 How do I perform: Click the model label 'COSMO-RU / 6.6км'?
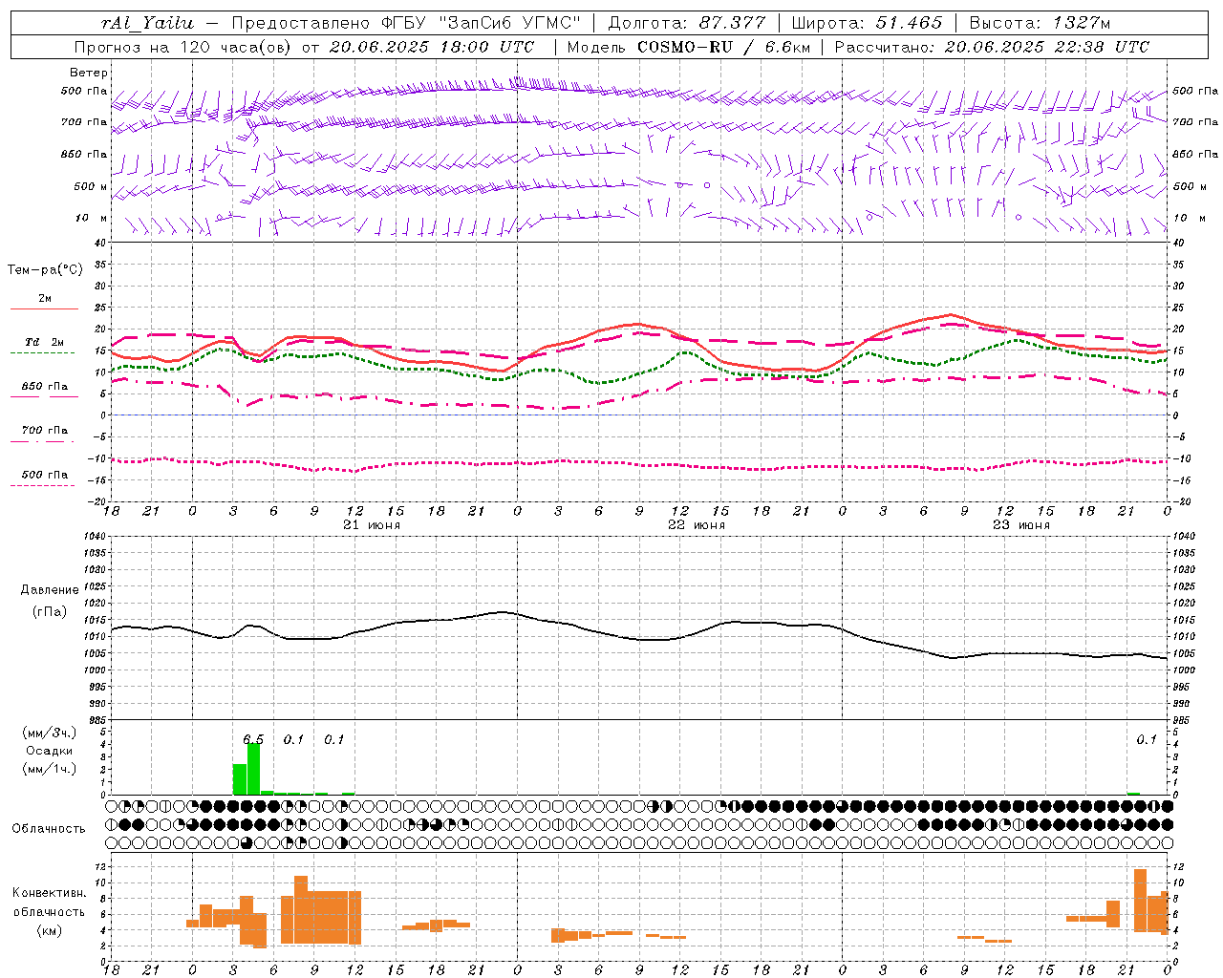(723, 47)
